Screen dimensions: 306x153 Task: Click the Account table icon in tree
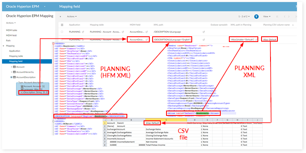14,67
